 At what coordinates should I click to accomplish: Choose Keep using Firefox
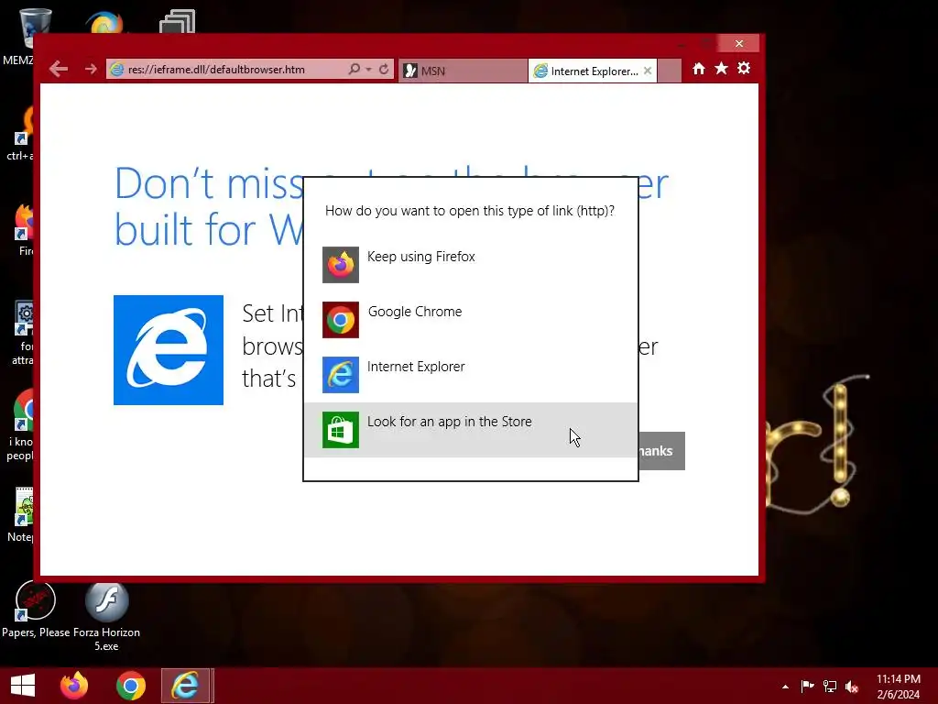(x=470, y=265)
